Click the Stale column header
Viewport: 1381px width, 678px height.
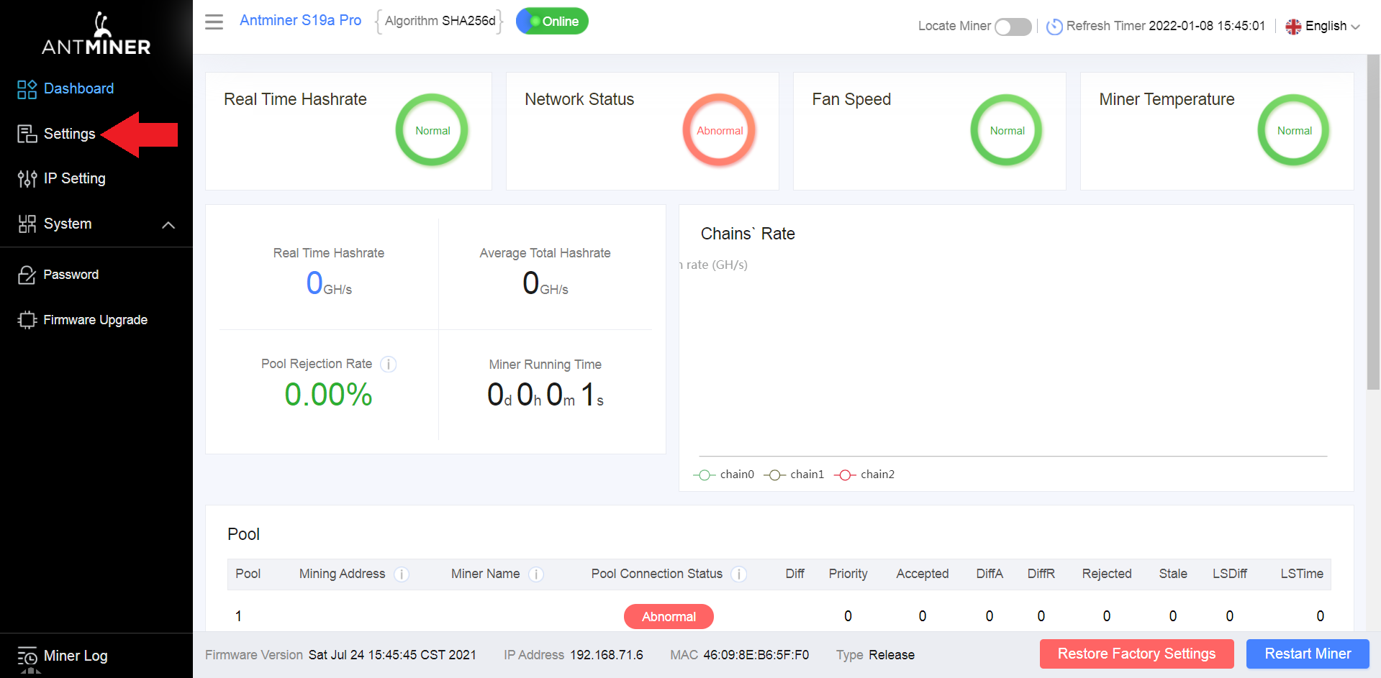pos(1172,574)
